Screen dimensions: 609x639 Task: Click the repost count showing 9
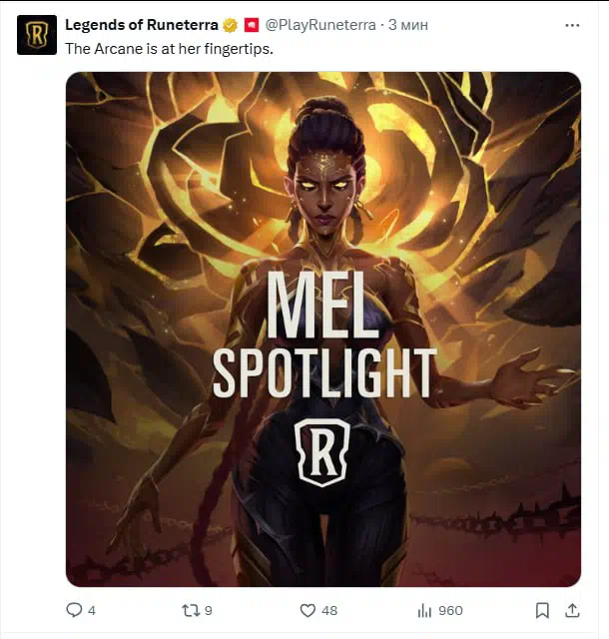209,610
